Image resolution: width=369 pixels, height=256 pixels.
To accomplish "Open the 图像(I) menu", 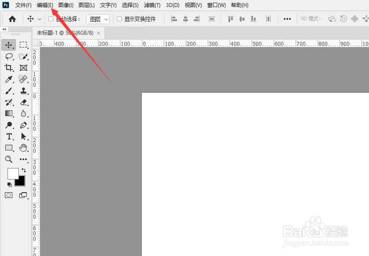I will coord(66,5).
